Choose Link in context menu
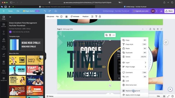Image resolution: width=175 pixels, height=98 pixels. pos(134,76)
